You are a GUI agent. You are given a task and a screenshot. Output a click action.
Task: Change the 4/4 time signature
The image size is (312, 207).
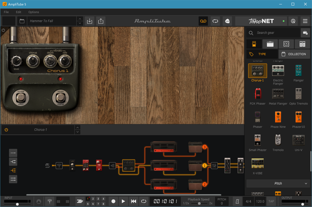point(248,202)
